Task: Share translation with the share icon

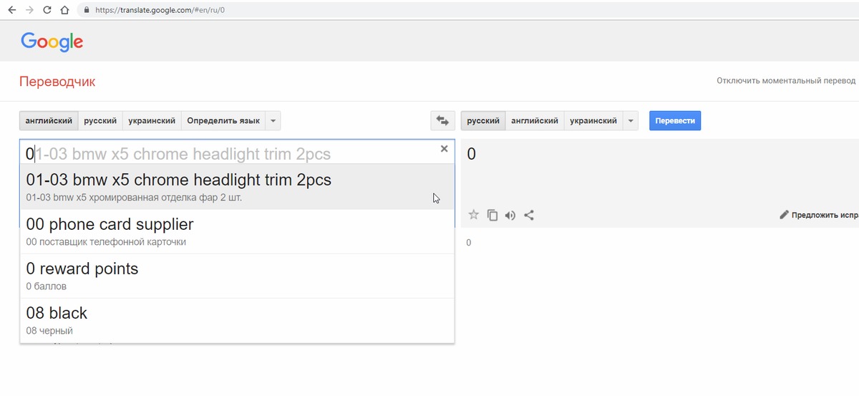Action: pyautogui.click(x=529, y=215)
